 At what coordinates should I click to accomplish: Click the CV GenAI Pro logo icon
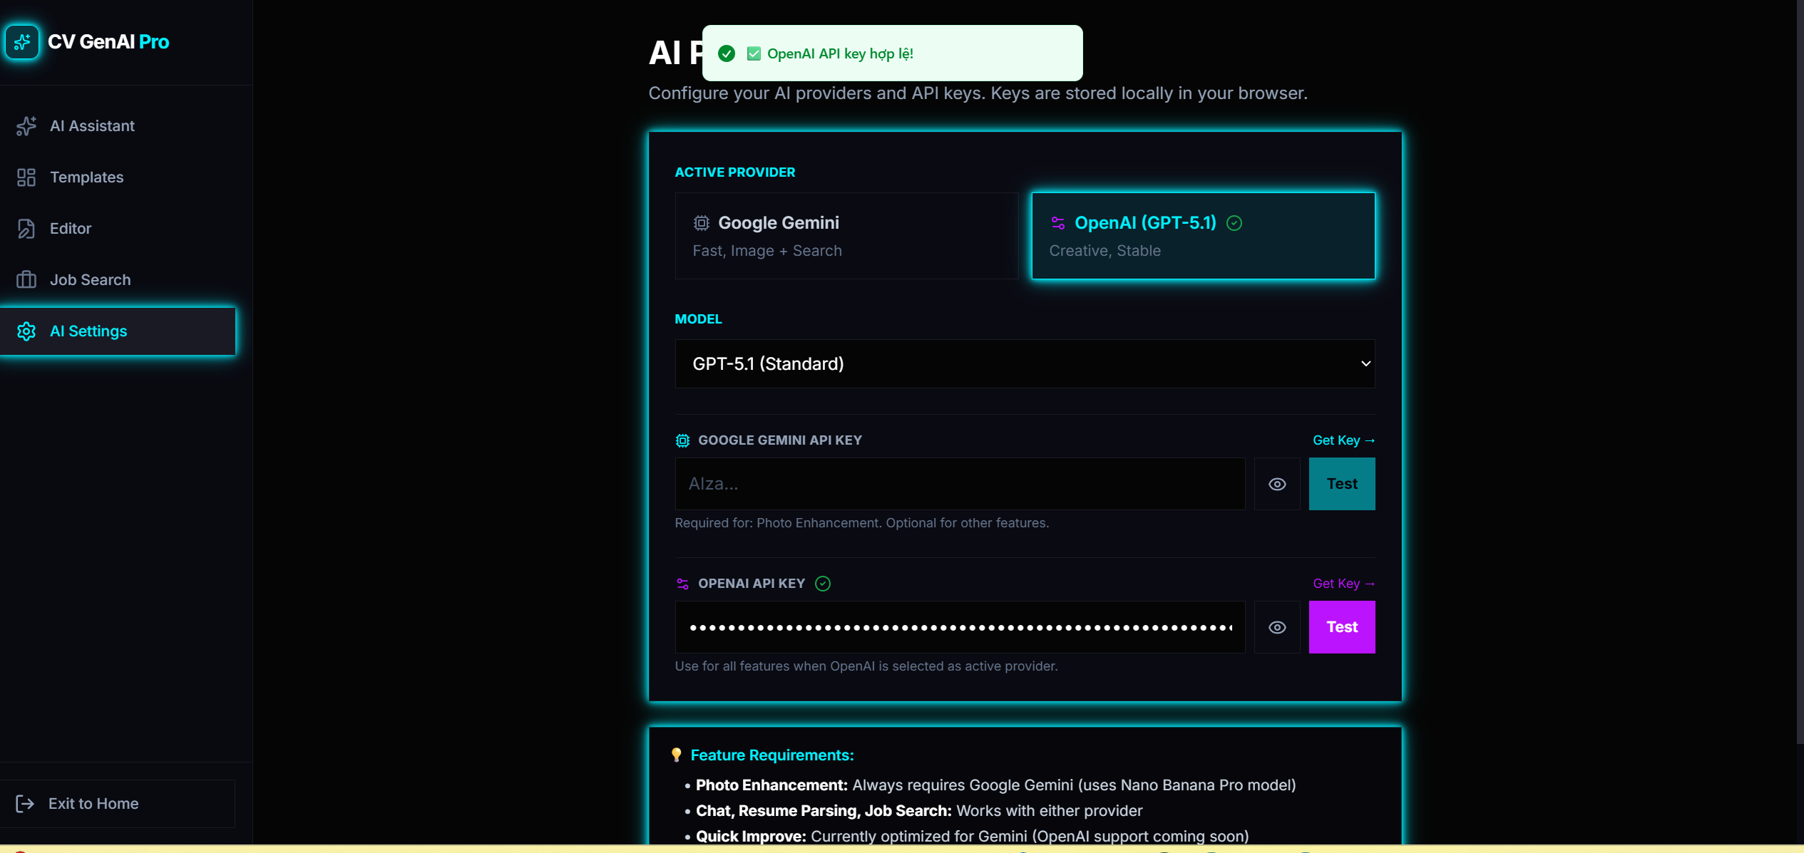click(x=22, y=42)
